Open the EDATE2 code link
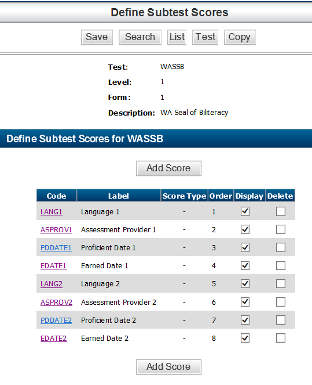312x385 pixels. tap(54, 339)
